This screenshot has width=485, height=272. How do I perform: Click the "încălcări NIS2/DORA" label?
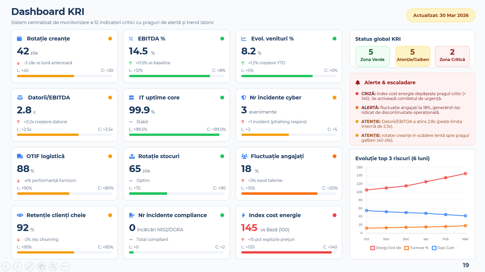pos(160,230)
